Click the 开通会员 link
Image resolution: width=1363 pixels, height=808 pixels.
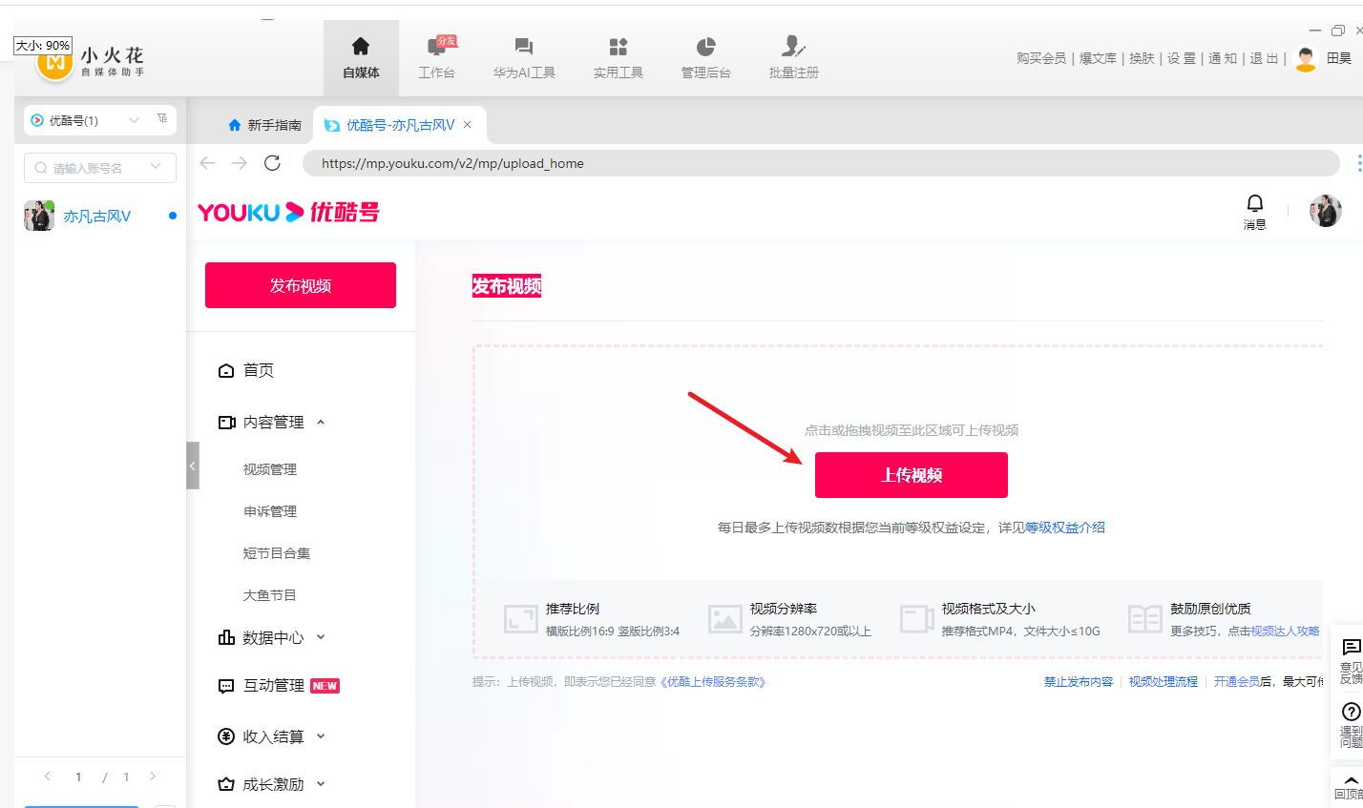(1237, 682)
